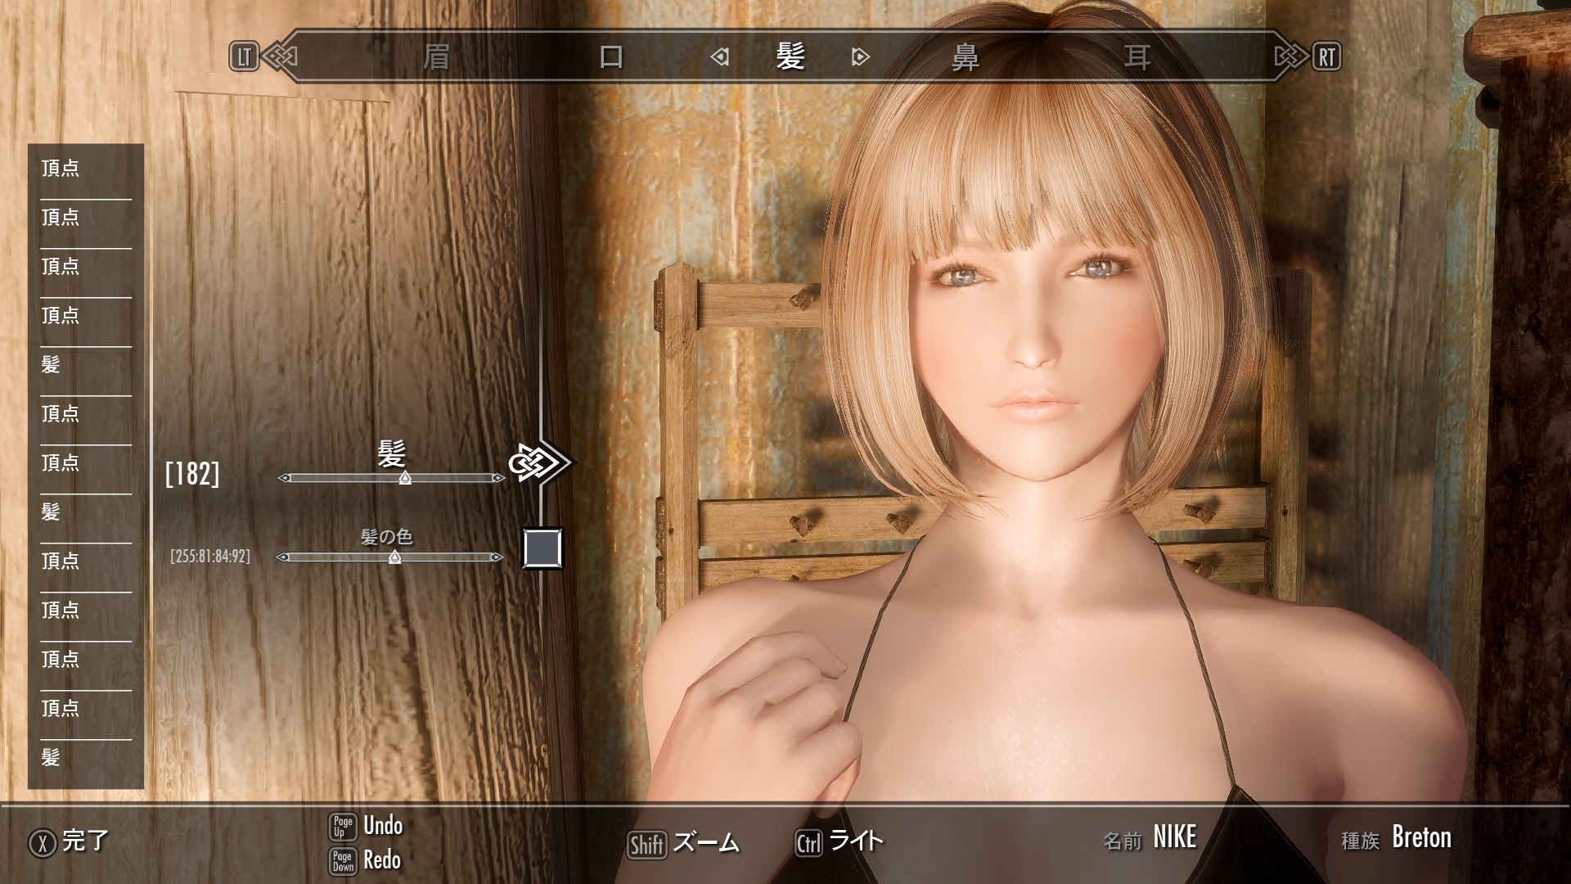Click the 髪の色 hair color slider thumb
1571x884 pixels.
point(394,557)
